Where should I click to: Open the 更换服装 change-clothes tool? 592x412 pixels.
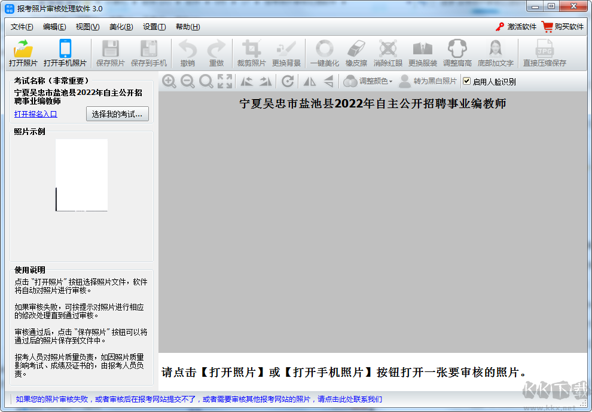pos(423,53)
